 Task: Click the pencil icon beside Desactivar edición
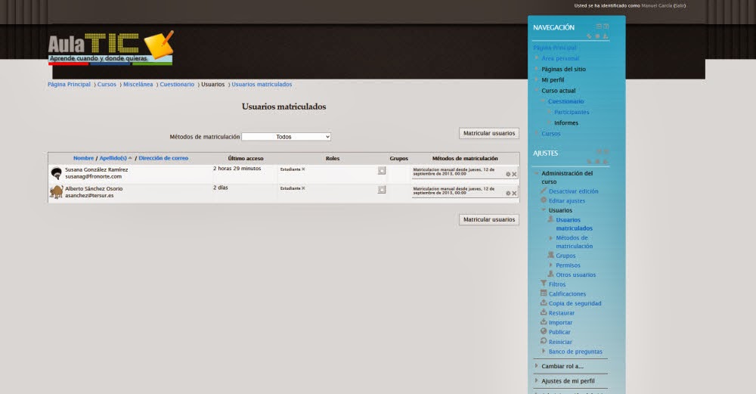[x=544, y=191]
